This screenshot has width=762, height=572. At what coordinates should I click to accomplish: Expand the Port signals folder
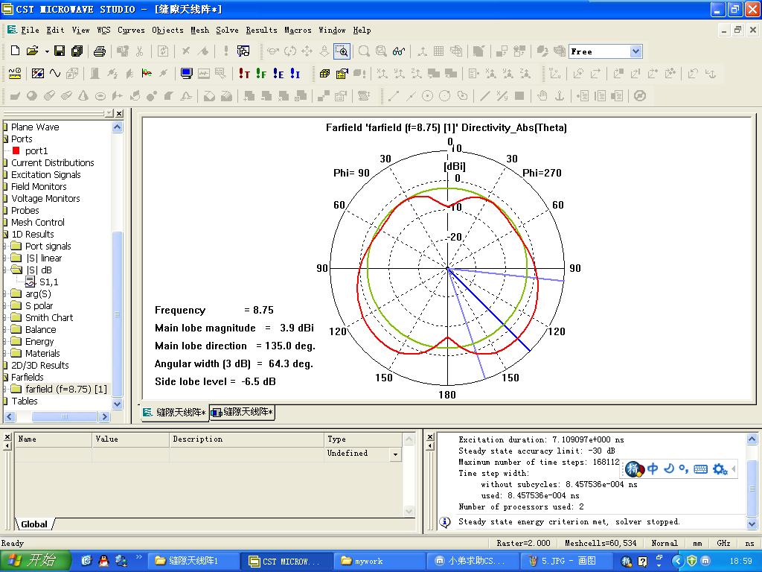point(5,246)
